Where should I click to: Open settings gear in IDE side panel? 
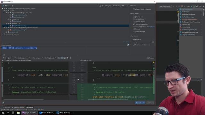pyautogui.click(x=198, y=80)
